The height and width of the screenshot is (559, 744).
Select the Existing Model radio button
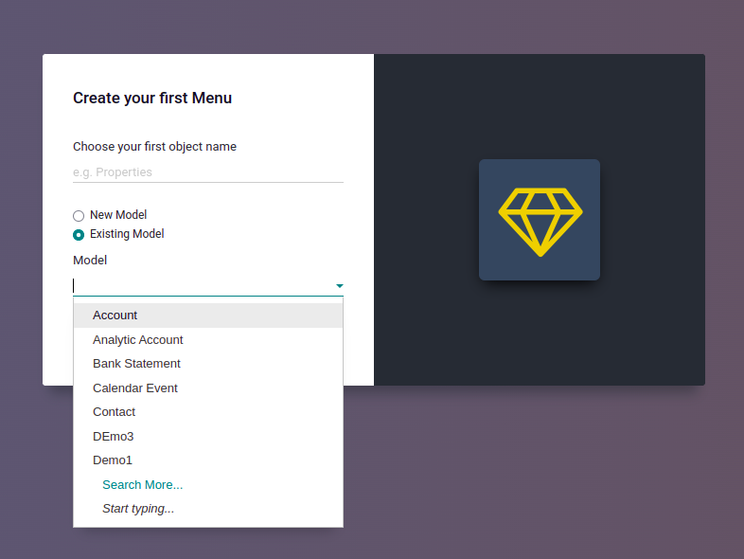coord(79,235)
